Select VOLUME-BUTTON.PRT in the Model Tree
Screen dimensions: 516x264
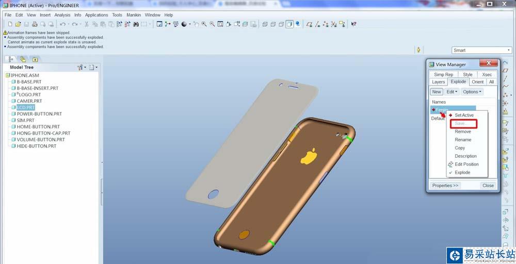pyautogui.click(x=40, y=139)
